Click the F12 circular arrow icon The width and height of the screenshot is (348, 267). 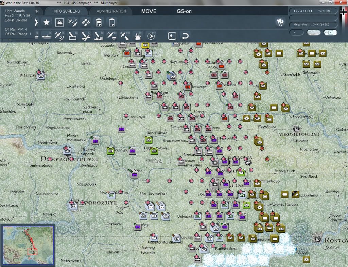coord(151,36)
